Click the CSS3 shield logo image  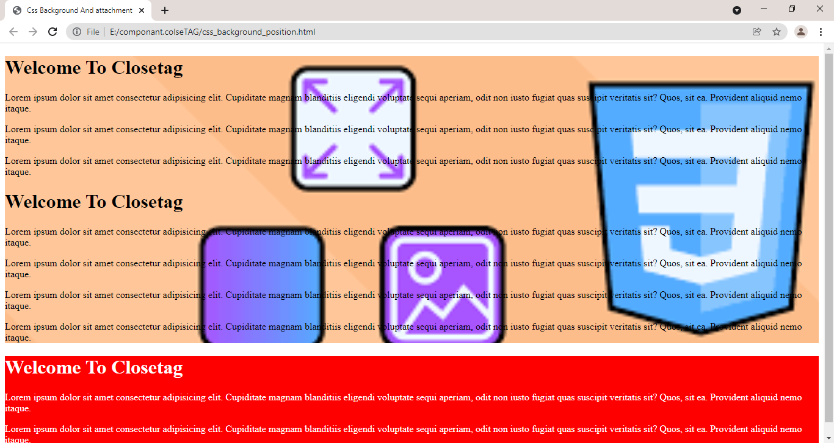[702, 208]
